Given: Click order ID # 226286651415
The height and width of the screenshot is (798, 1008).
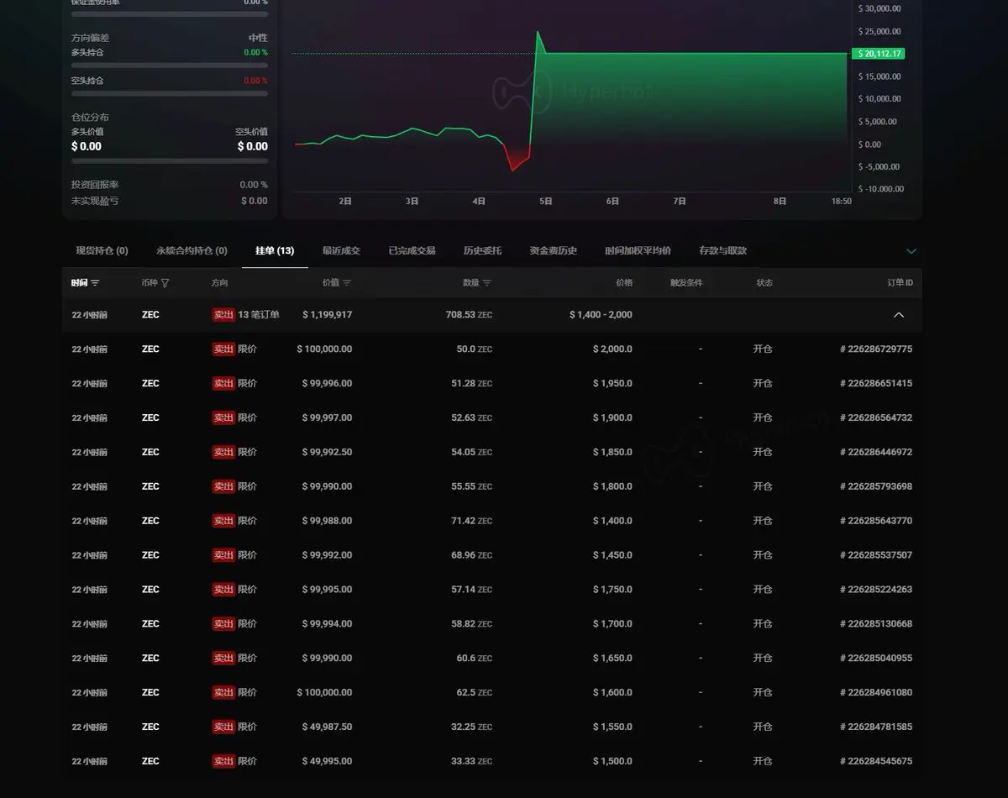Looking at the screenshot, I should pos(876,383).
